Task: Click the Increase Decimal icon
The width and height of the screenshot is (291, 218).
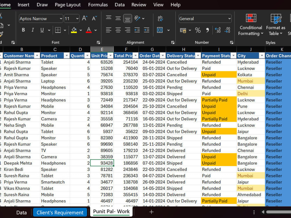Action: 218,30
